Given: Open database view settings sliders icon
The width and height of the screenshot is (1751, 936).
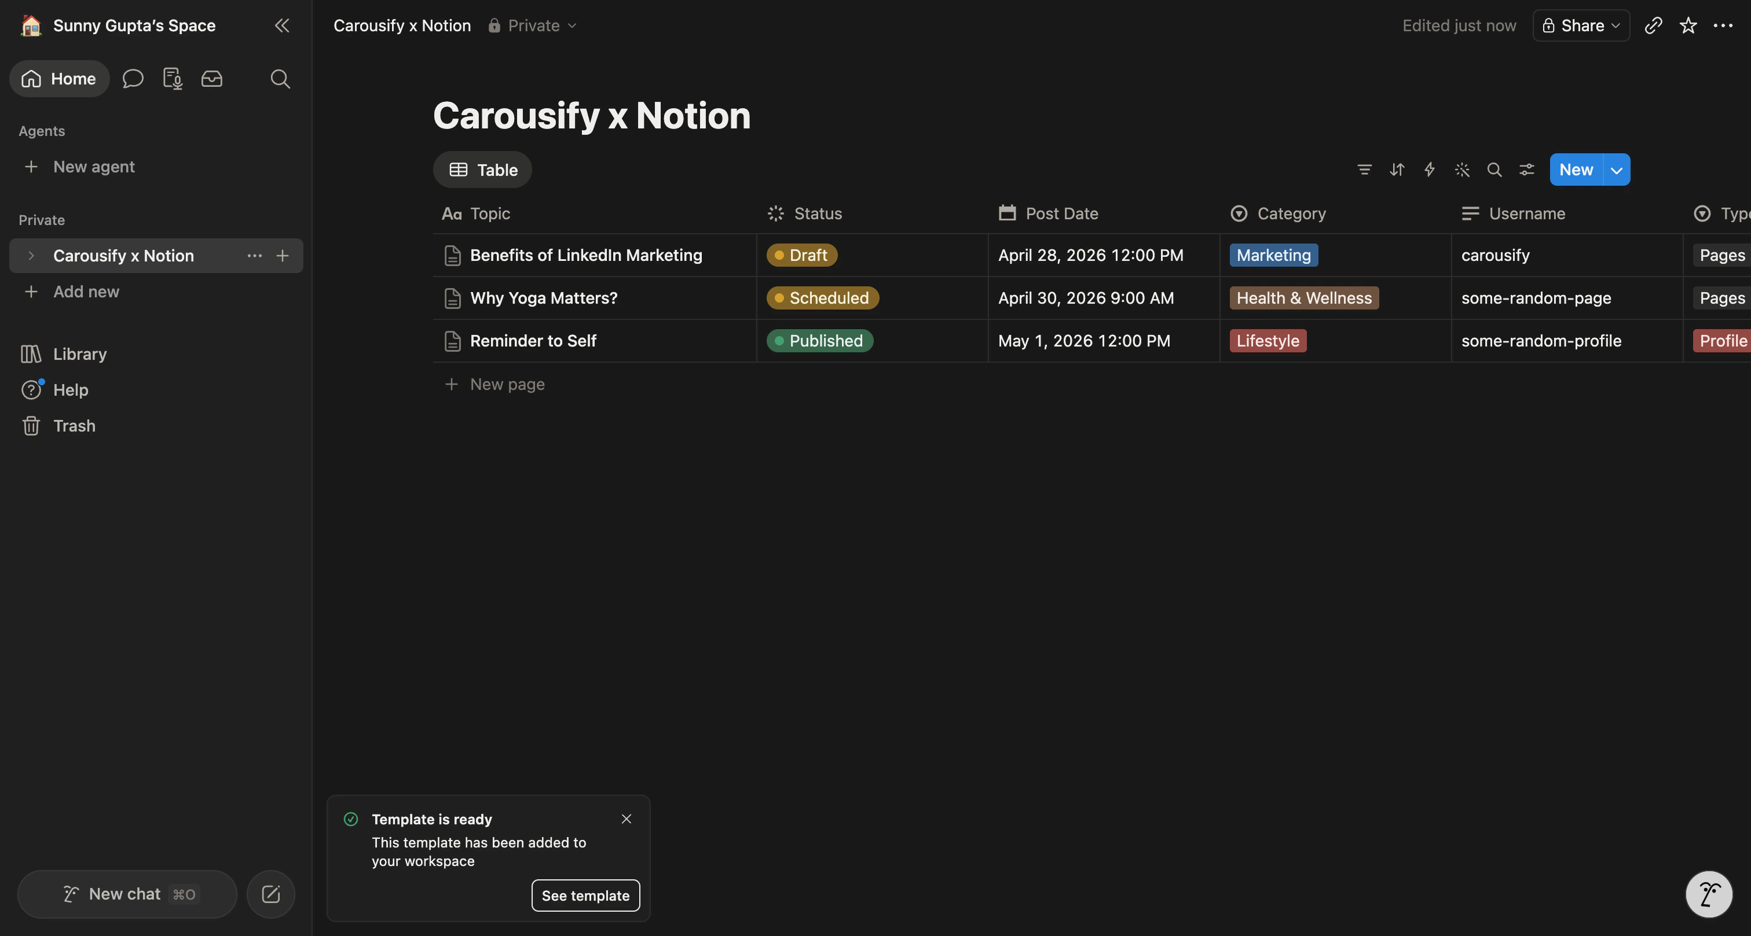Looking at the screenshot, I should tap(1527, 170).
